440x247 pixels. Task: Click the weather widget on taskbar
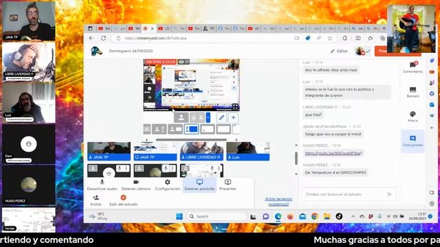(99, 216)
